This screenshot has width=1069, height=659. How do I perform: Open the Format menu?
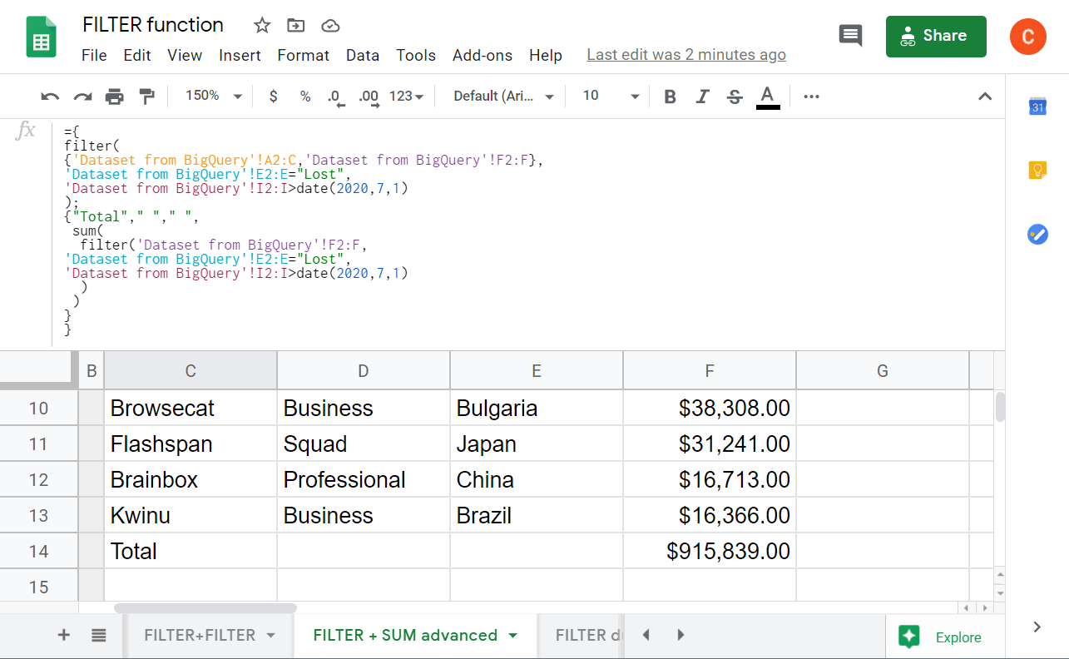tap(303, 55)
